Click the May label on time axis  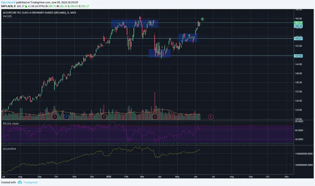click(x=177, y=177)
